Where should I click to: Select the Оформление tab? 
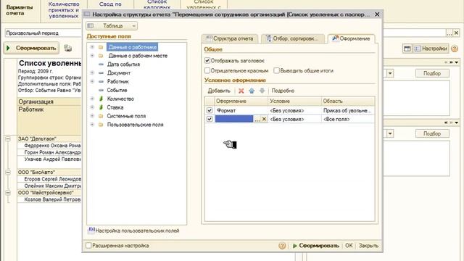tap(351, 38)
